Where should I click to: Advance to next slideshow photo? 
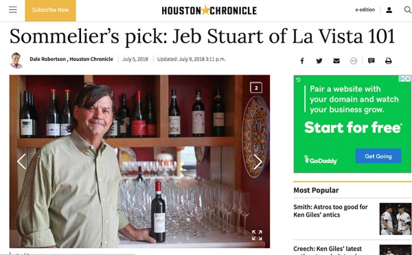pyautogui.click(x=257, y=161)
